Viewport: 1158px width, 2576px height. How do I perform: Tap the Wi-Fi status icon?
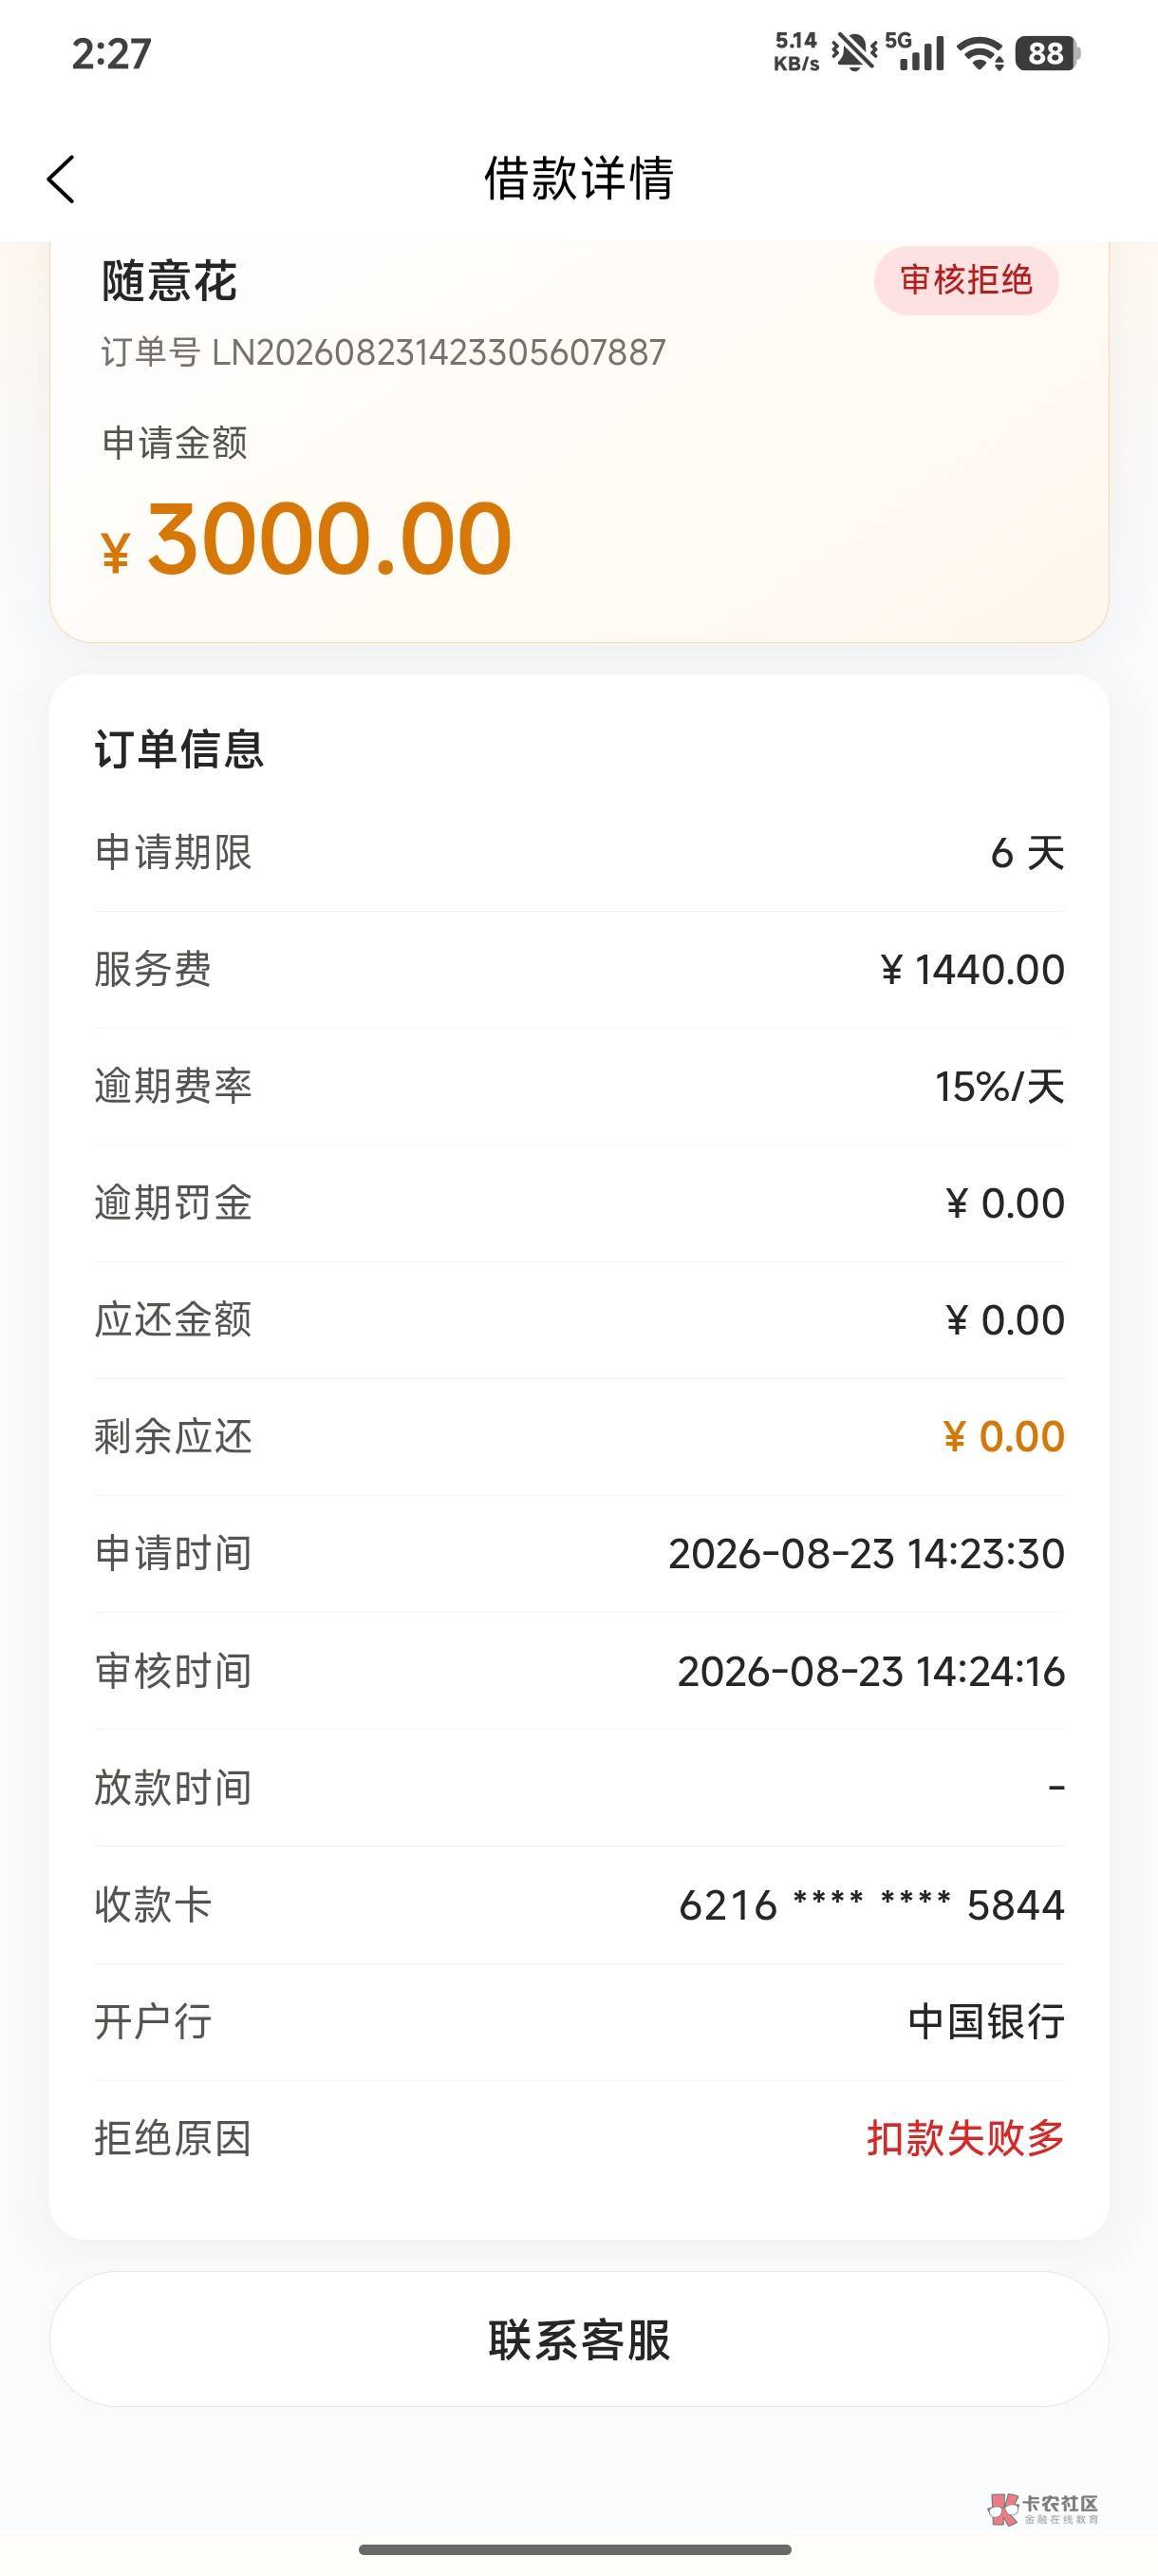(981, 53)
